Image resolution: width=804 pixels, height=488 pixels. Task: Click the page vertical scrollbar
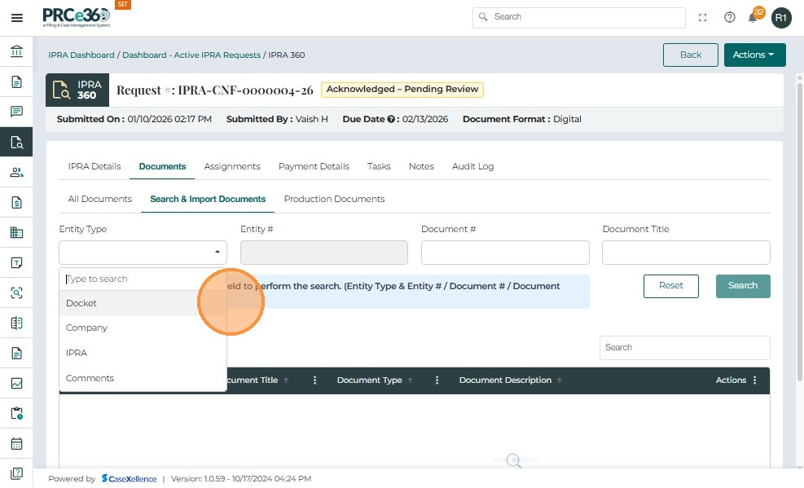click(x=799, y=231)
